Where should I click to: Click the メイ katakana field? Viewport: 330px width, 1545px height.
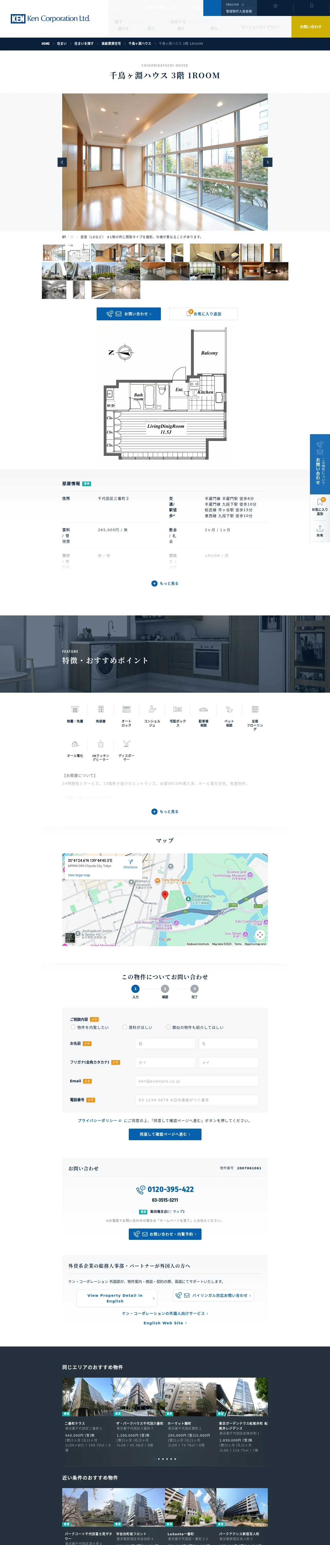coord(228,1062)
